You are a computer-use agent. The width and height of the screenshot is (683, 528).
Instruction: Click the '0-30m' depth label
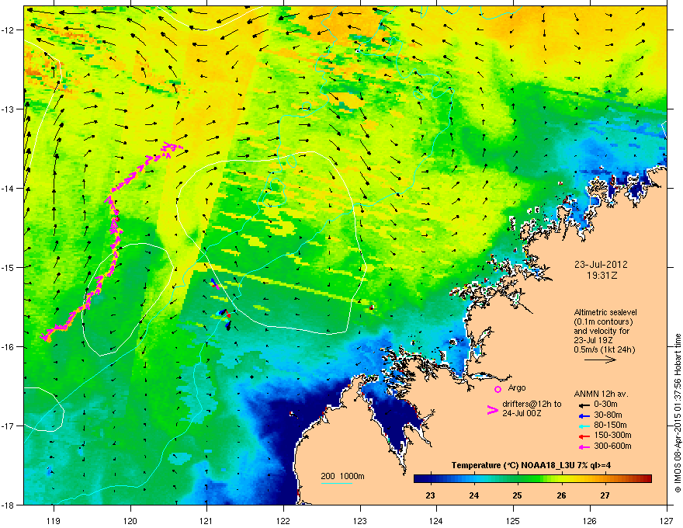point(605,405)
